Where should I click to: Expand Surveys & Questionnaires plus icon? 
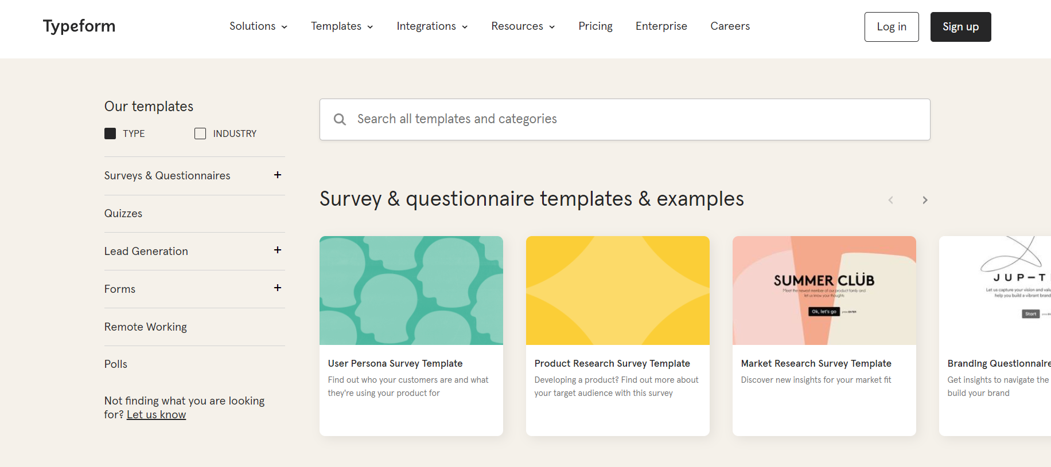[x=278, y=175]
